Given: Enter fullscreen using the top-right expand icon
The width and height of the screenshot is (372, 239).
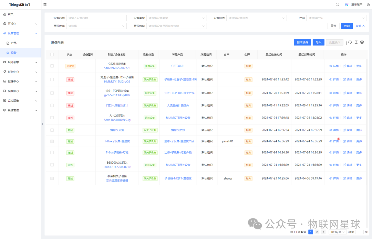Looking at the screenshot, I should coord(338,5).
